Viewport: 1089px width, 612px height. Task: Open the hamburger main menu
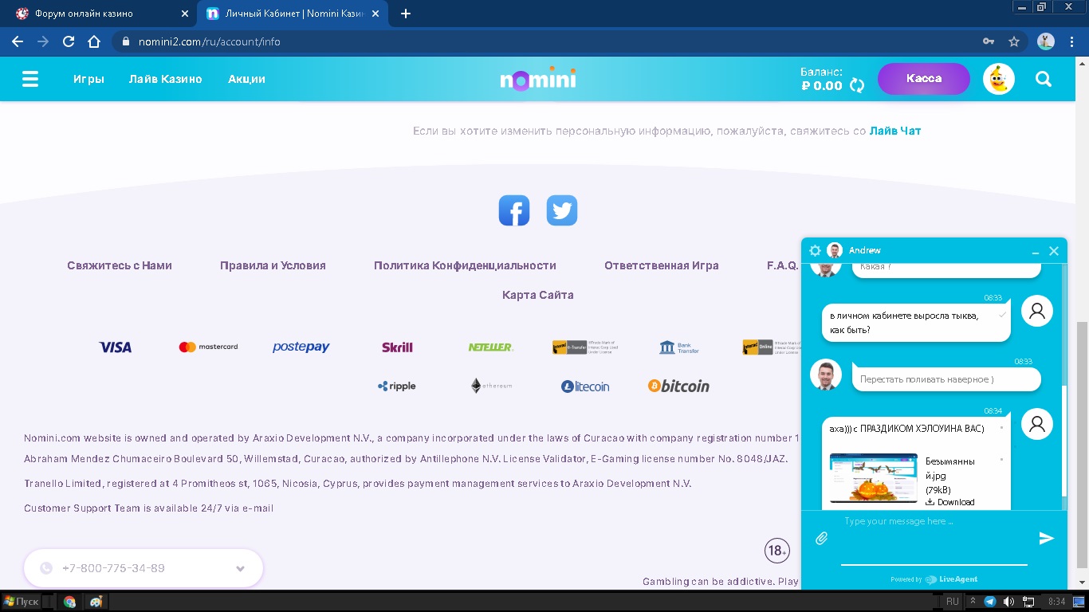30,79
